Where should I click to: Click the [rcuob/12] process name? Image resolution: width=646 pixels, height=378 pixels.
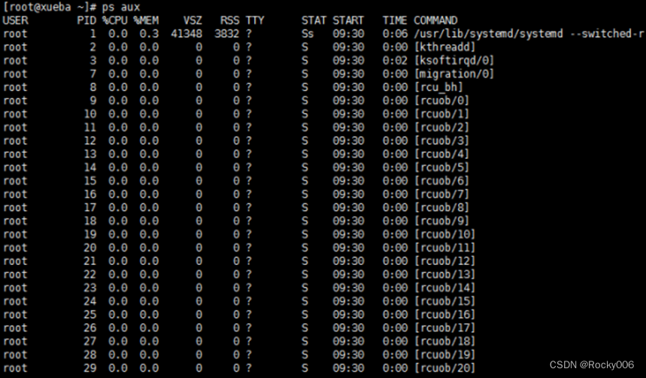pyautogui.click(x=445, y=261)
